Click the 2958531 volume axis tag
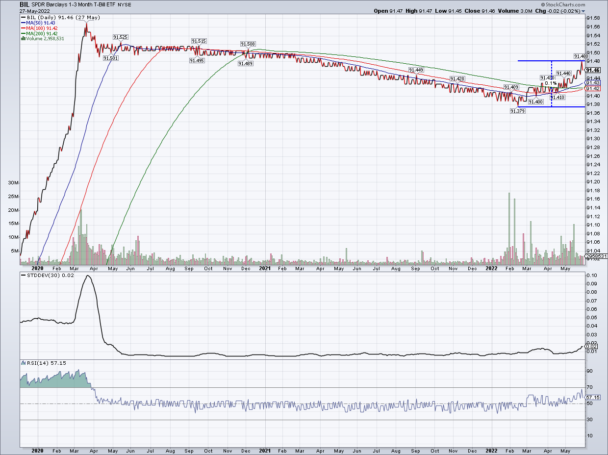 pyautogui.click(x=596, y=256)
